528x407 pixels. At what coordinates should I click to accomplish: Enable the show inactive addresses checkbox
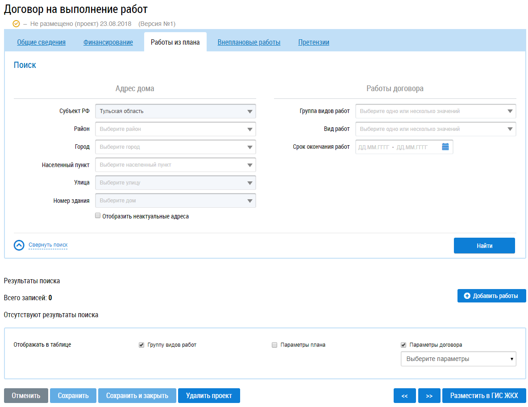(98, 216)
